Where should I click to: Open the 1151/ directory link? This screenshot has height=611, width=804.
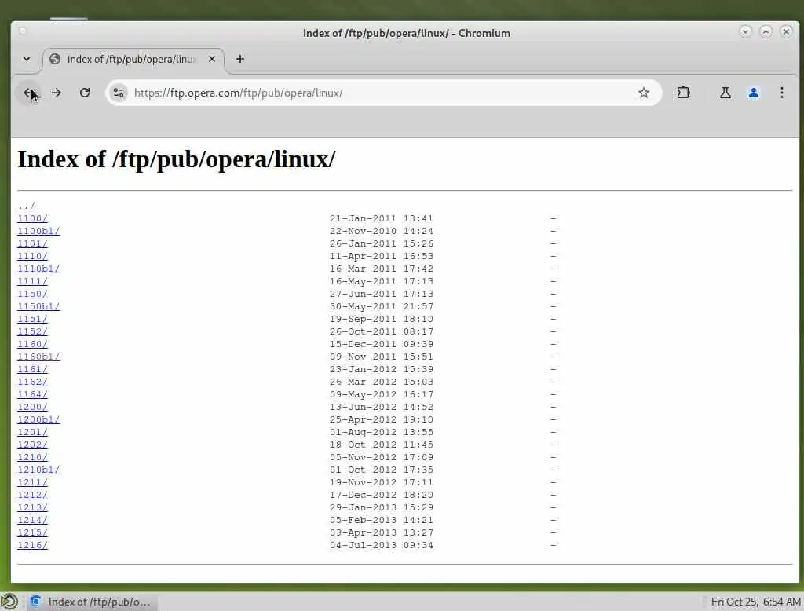(x=32, y=319)
